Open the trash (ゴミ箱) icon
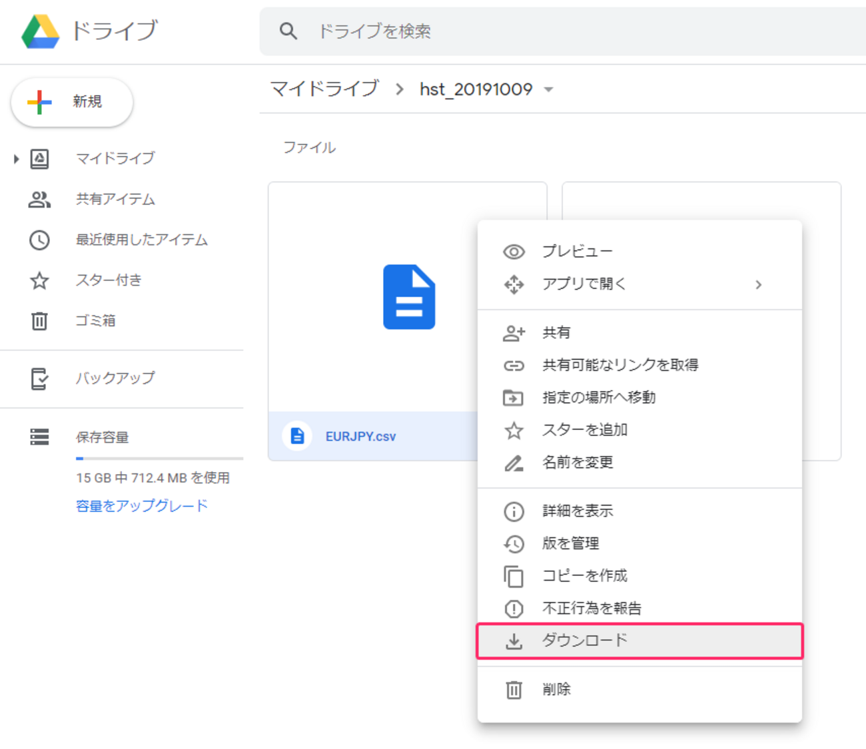Image resolution: width=866 pixels, height=749 pixels. pos(39,320)
